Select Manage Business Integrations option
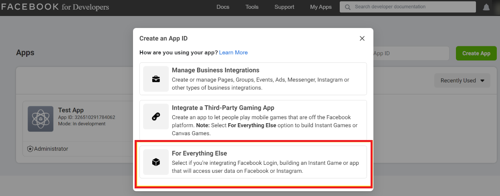The height and width of the screenshot is (196, 500). [253, 79]
